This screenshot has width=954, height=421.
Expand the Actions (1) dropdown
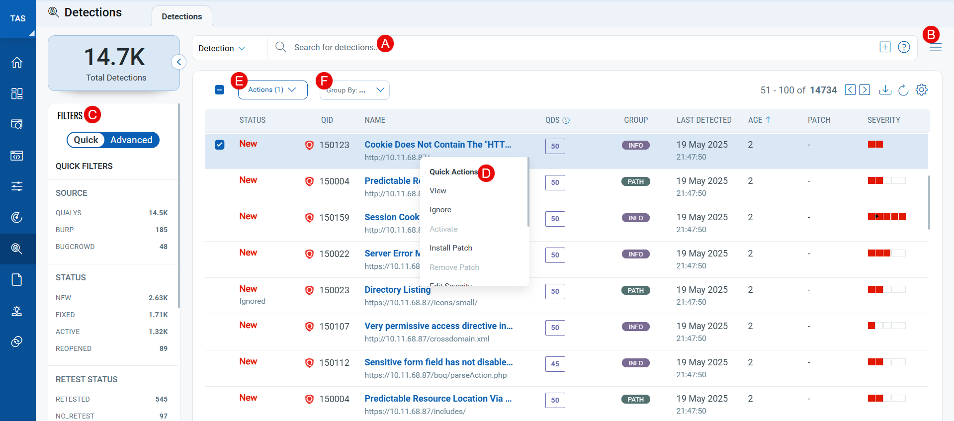[x=272, y=90]
